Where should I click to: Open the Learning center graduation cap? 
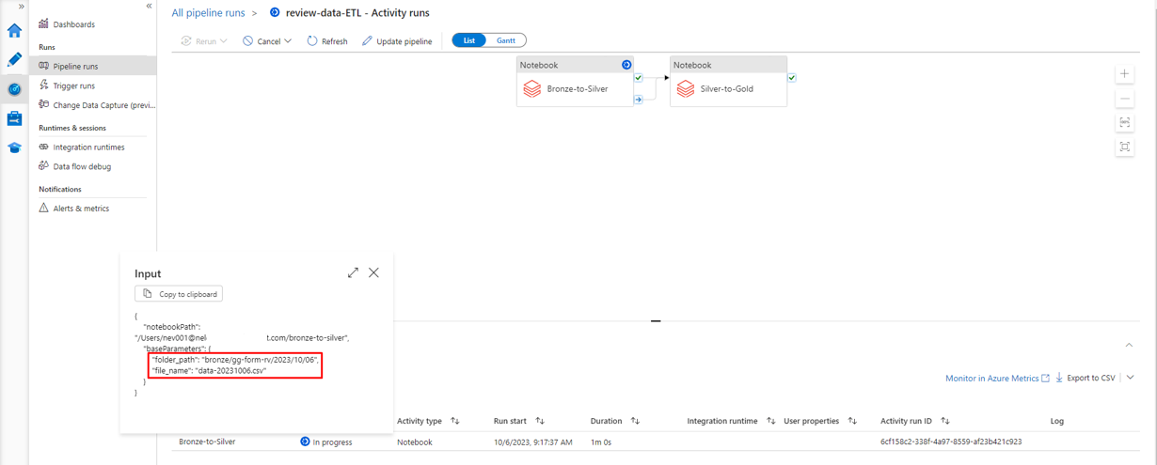coord(14,147)
